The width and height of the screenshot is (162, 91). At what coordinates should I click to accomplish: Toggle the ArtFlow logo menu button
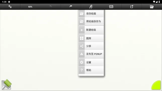(91, 7)
